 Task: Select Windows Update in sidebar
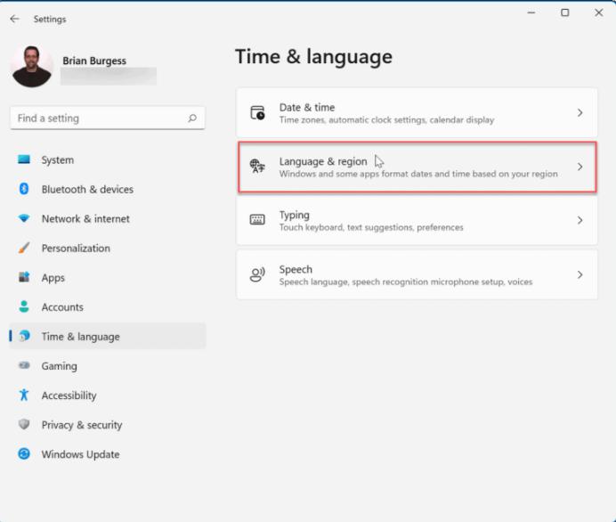(108, 454)
